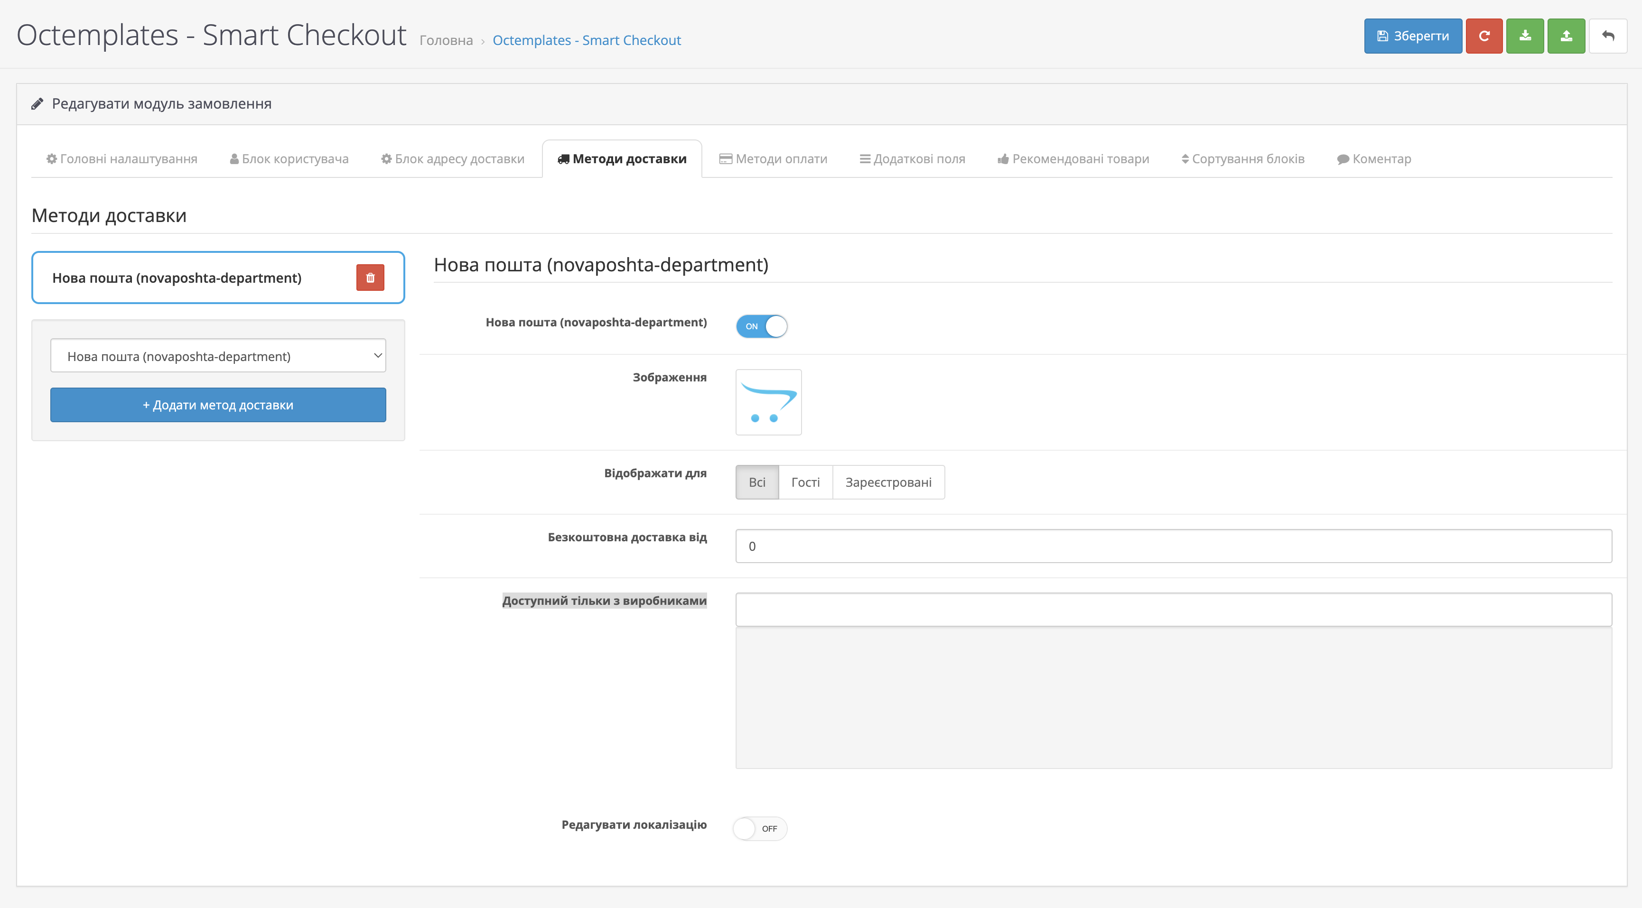
Task: Open Рекомендовані товари tab
Action: (x=1073, y=158)
